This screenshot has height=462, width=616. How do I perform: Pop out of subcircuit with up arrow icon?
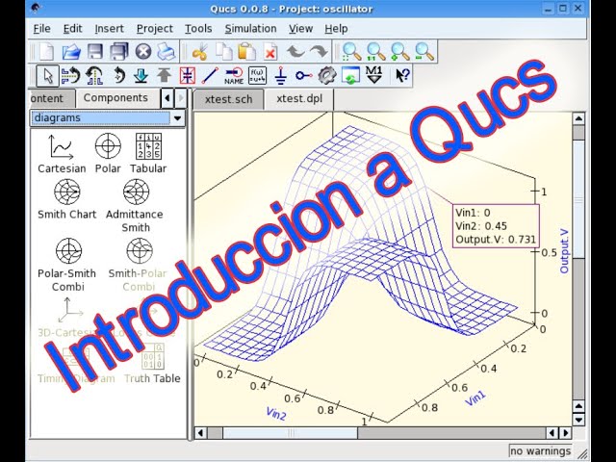[x=165, y=75]
